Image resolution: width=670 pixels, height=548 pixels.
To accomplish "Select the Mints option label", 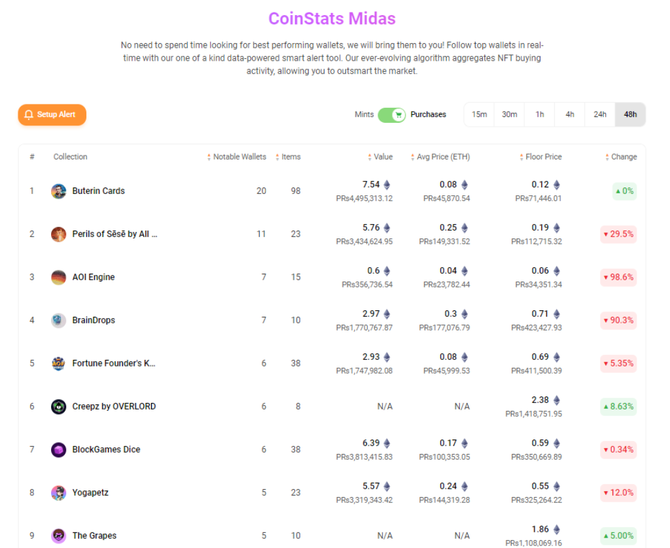I will click(x=364, y=115).
